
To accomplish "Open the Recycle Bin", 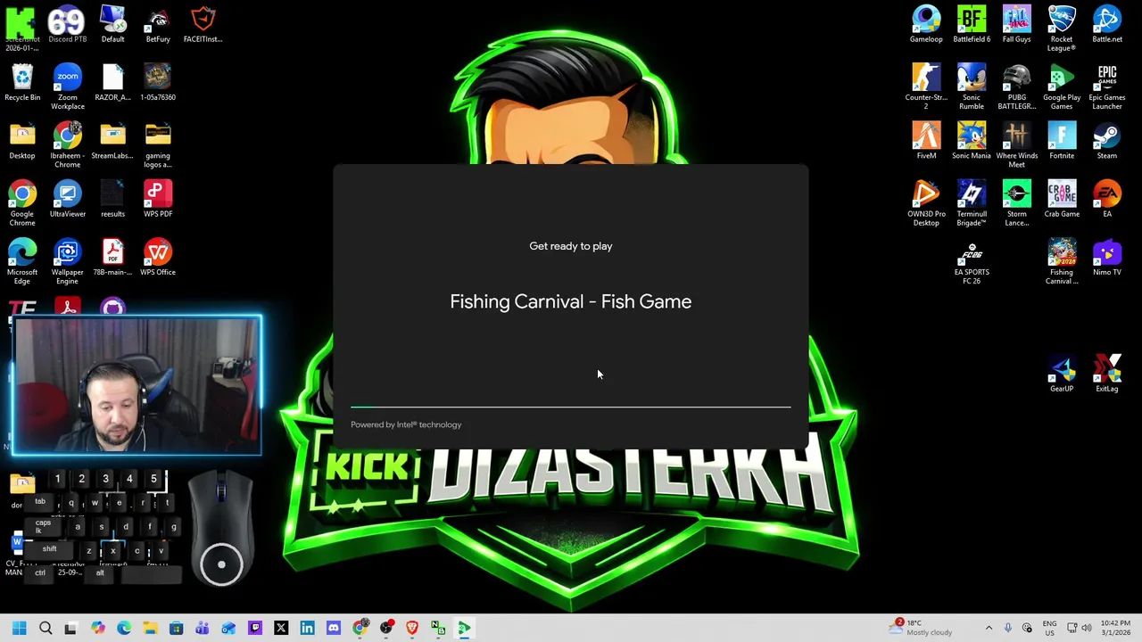I will click(x=22, y=83).
